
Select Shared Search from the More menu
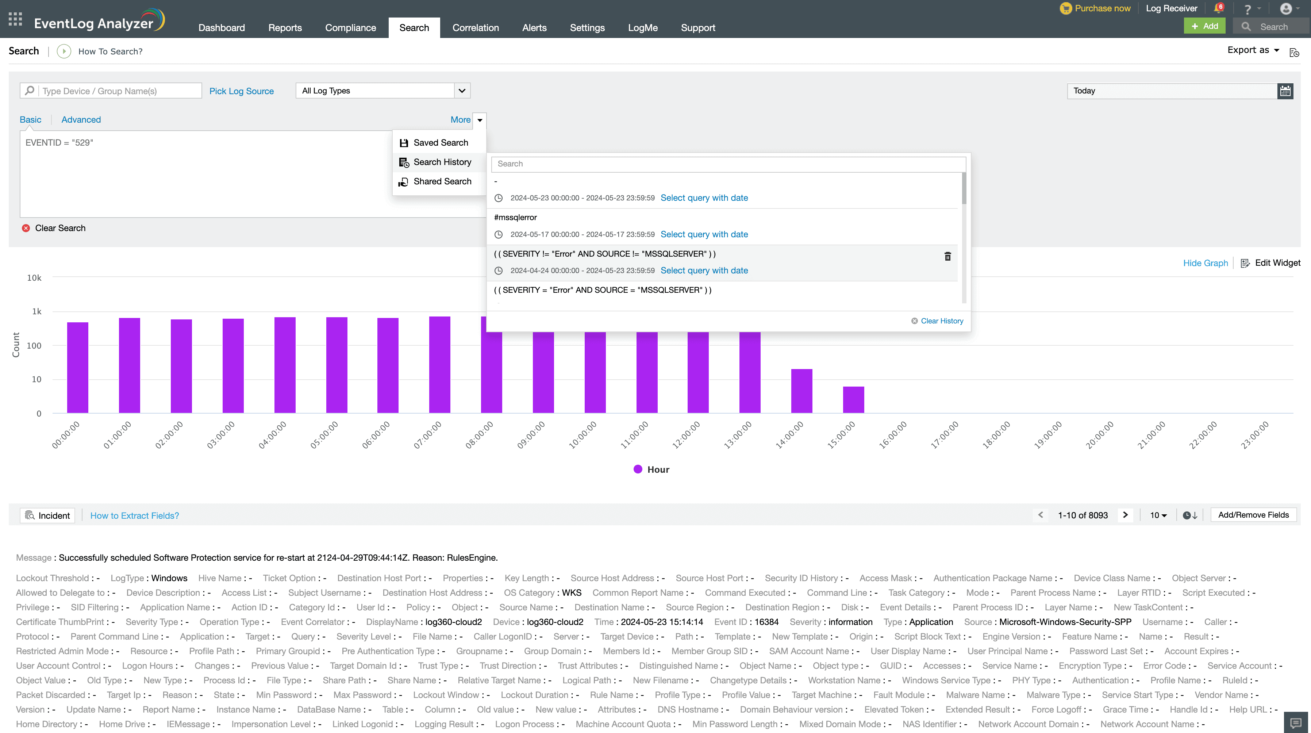pos(442,181)
